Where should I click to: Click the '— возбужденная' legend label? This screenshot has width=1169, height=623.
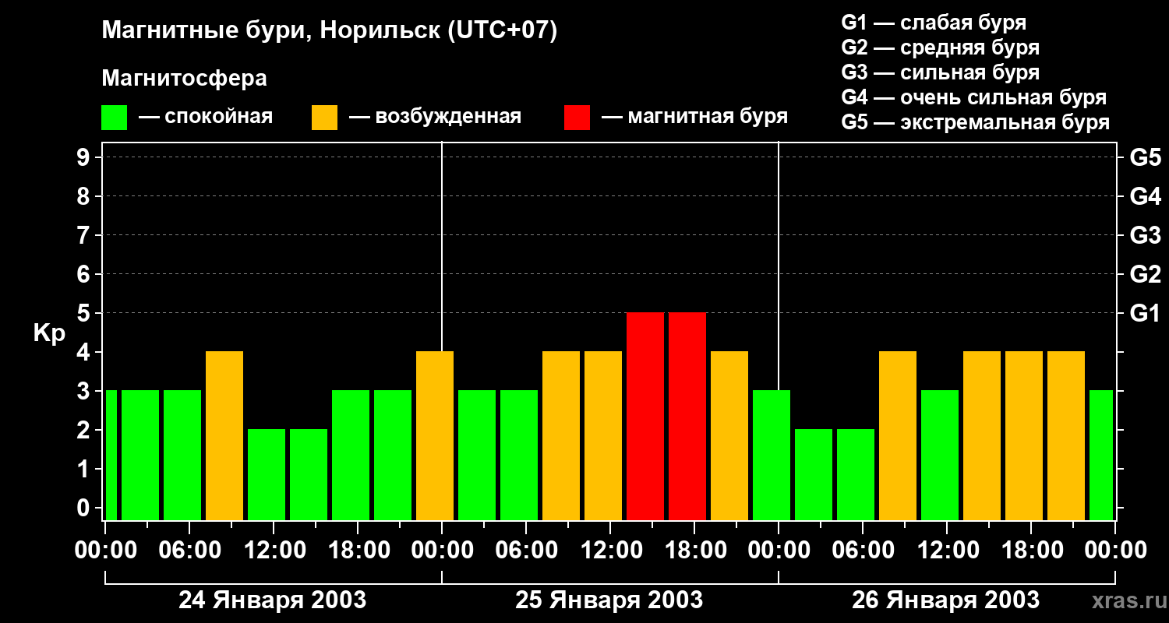(x=435, y=117)
